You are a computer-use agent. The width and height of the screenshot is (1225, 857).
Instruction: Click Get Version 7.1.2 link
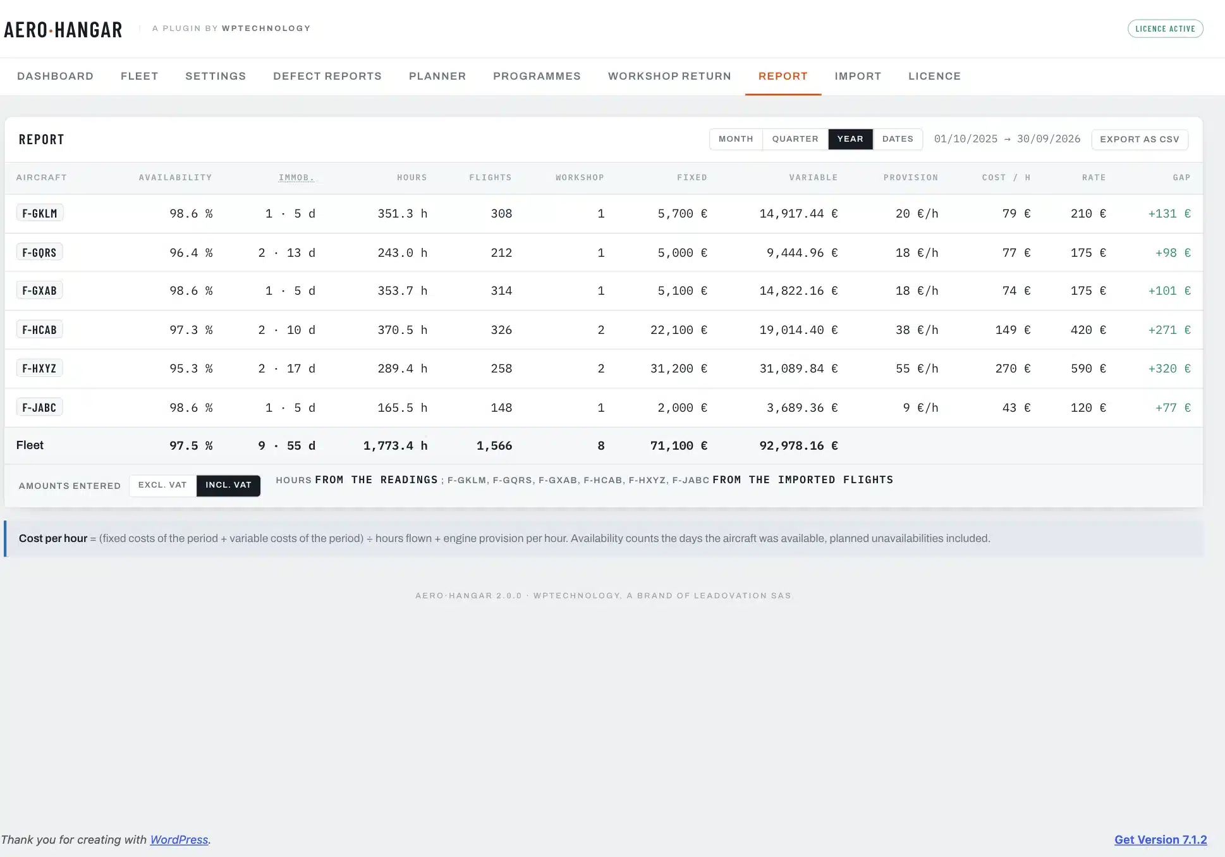pos(1161,839)
